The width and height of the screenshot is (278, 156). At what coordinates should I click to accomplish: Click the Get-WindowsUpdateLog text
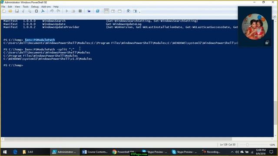click(x=123, y=24)
